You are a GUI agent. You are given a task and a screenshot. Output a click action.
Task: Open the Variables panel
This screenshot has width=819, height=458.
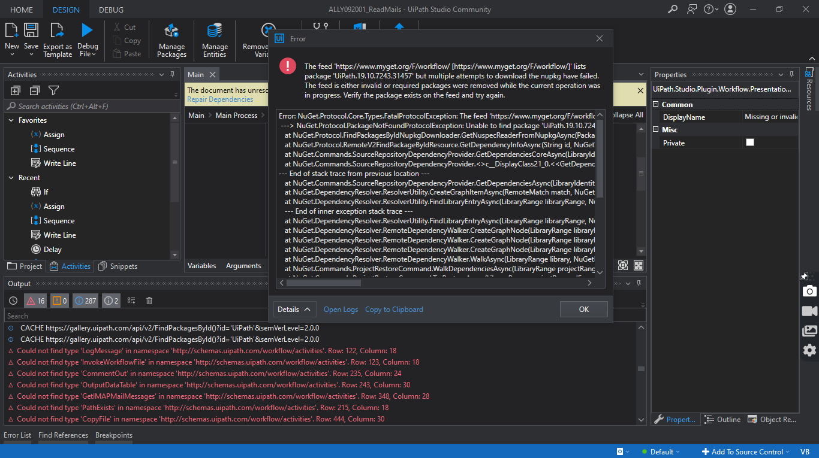point(202,266)
